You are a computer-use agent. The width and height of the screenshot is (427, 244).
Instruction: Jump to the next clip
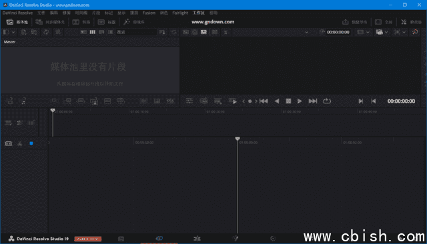coord(313,101)
